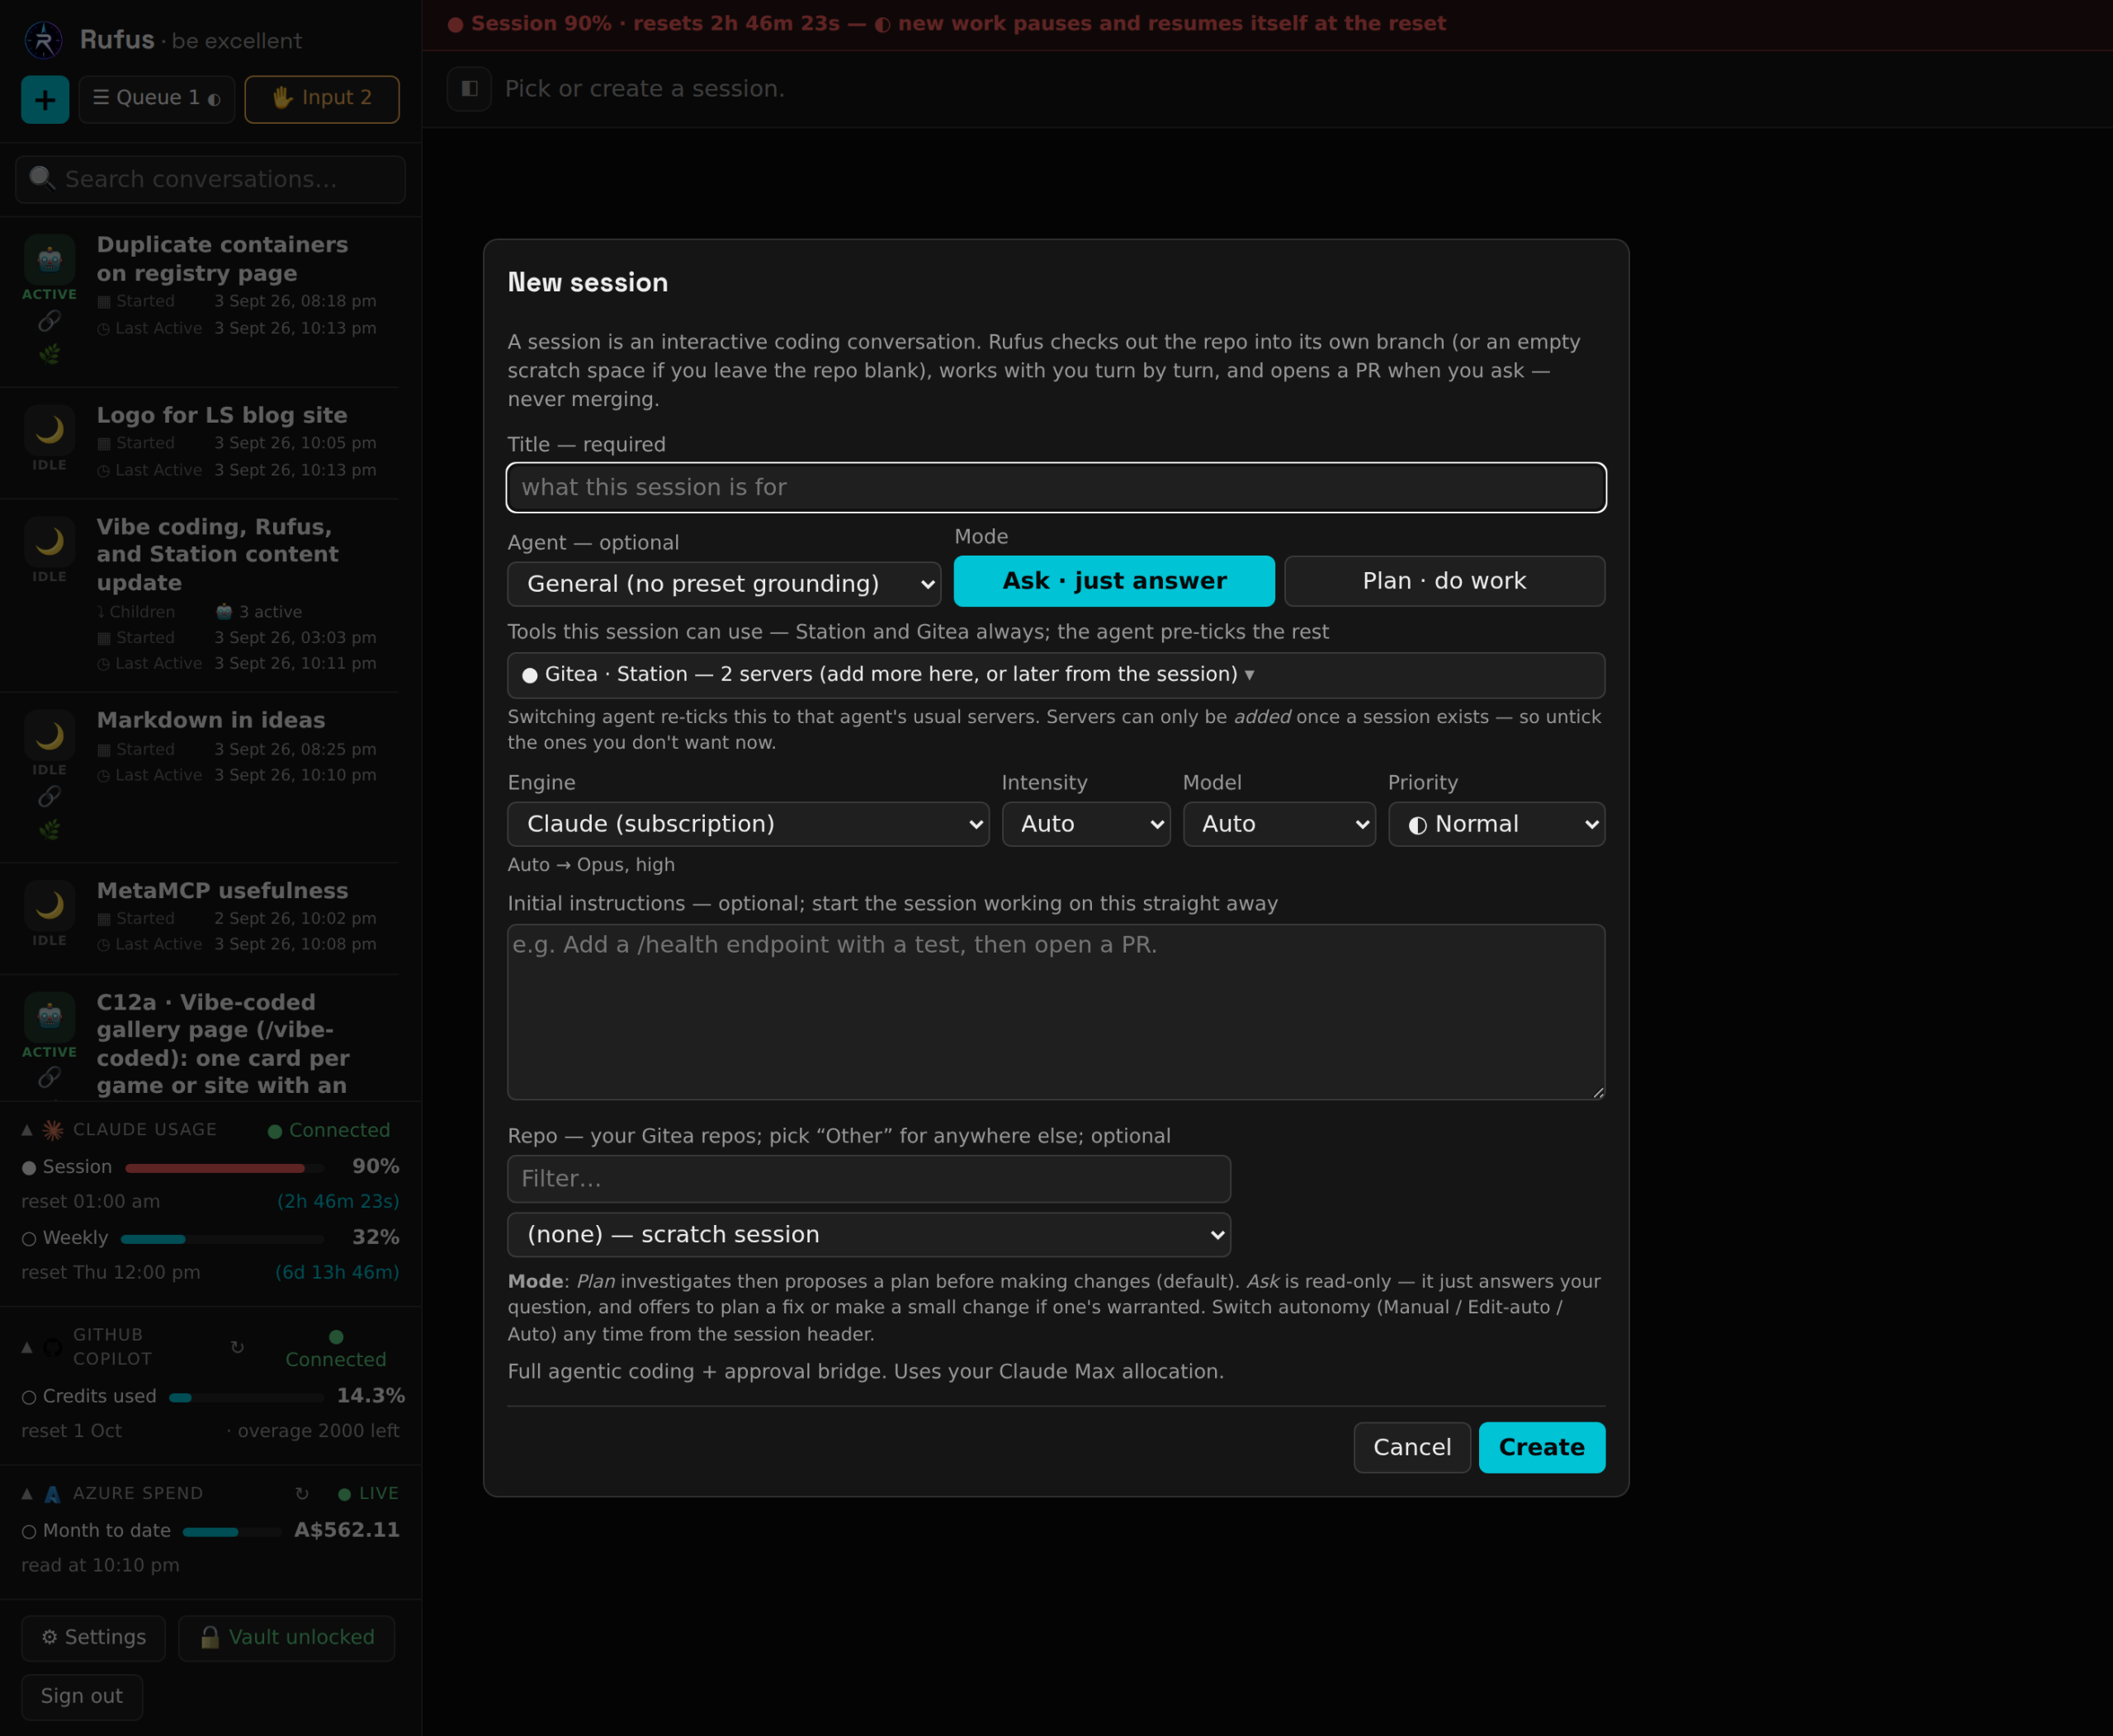This screenshot has width=2113, height=1736.
Task: Select Ask · just answer mode
Action: click(1114, 581)
